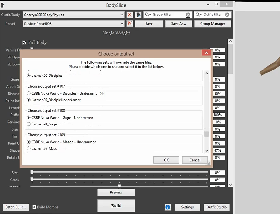Confirm the output set dialog with OK
The image size is (280, 214).
(166, 160)
